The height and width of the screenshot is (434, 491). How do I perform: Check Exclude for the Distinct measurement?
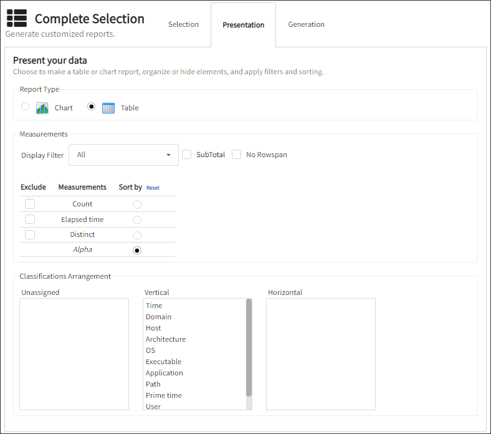pos(30,234)
